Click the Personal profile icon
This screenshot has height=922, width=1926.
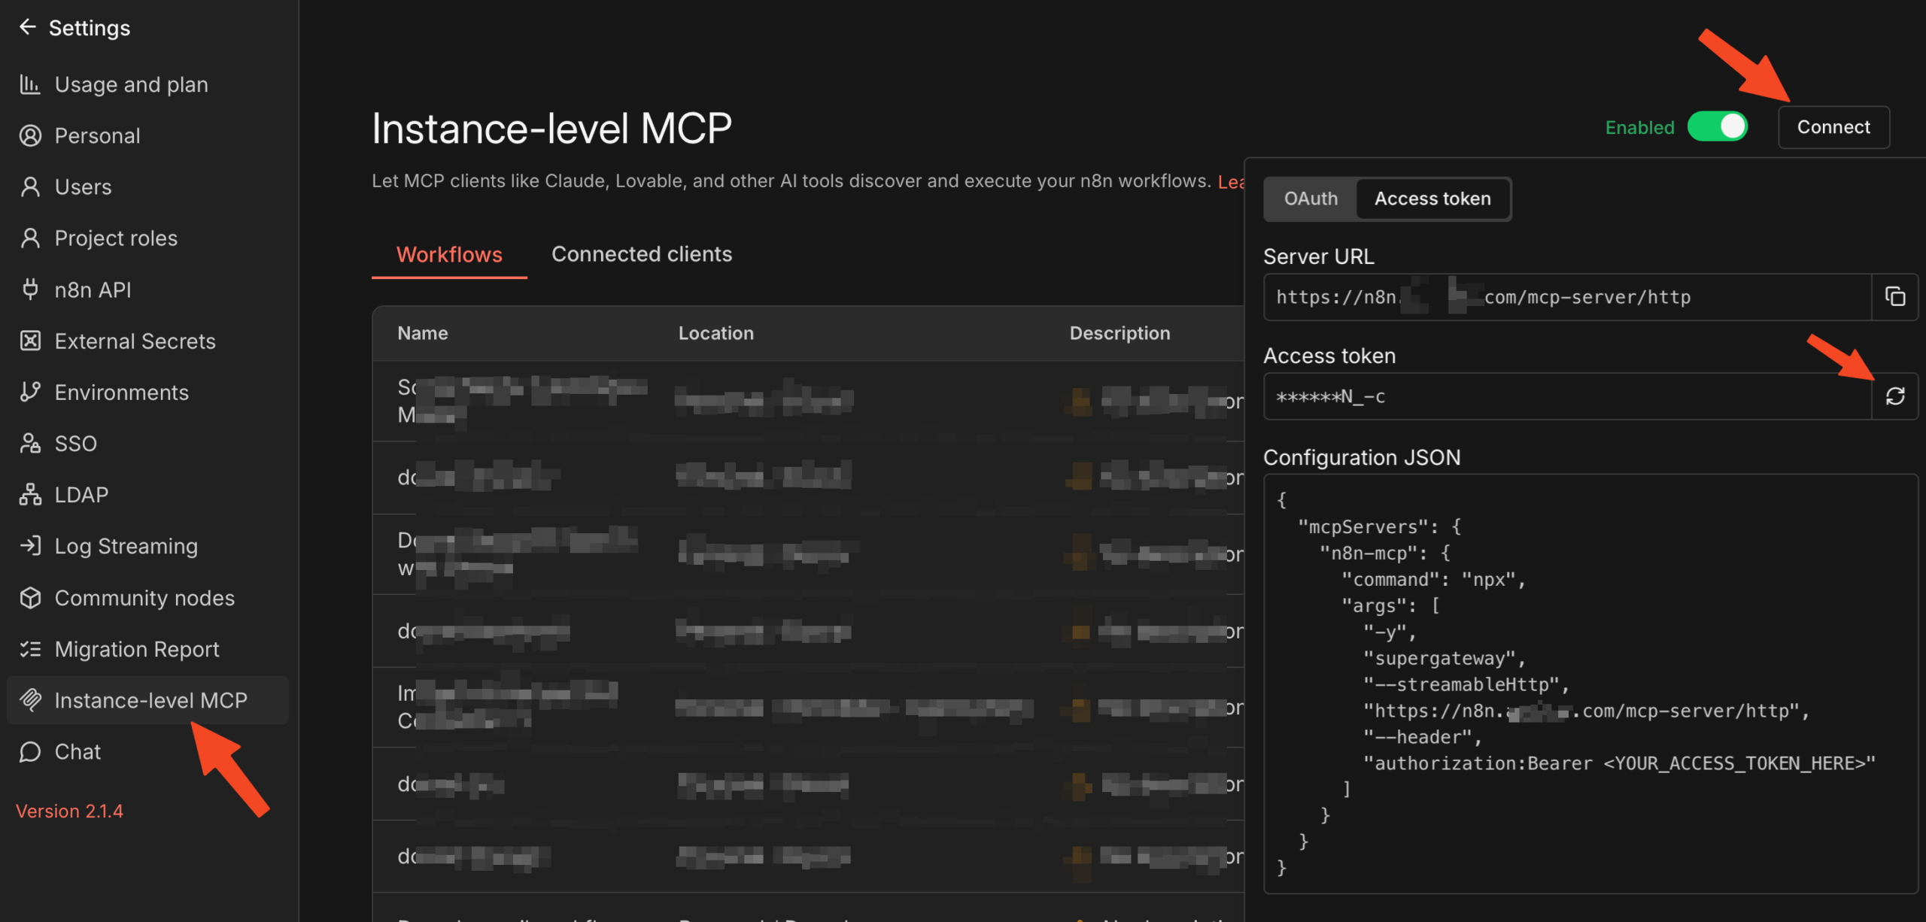click(30, 135)
